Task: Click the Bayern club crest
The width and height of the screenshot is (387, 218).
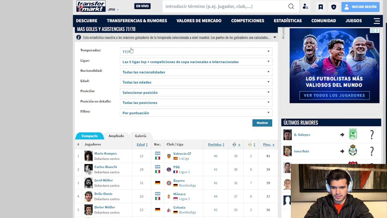Action: pyautogui.click(x=169, y=183)
